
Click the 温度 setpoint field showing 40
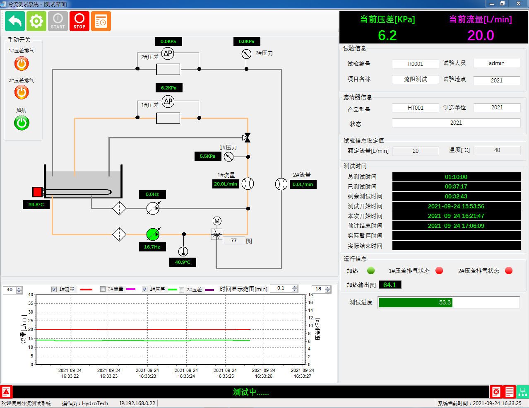pyautogui.click(x=497, y=150)
